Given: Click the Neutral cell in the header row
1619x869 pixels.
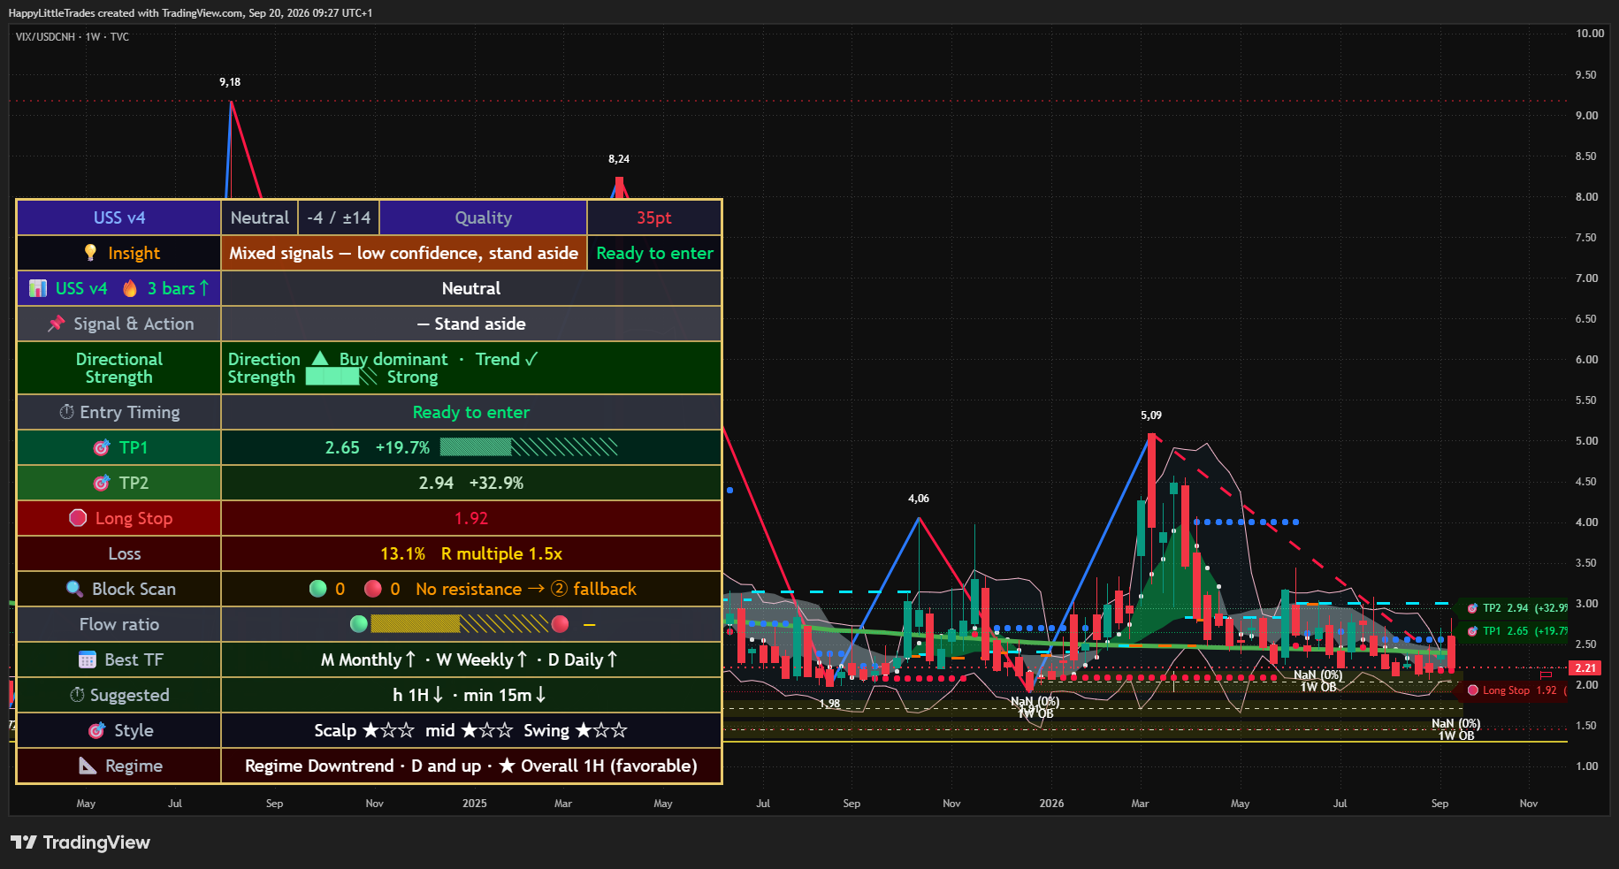Looking at the screenshot, I should [259, 217].
